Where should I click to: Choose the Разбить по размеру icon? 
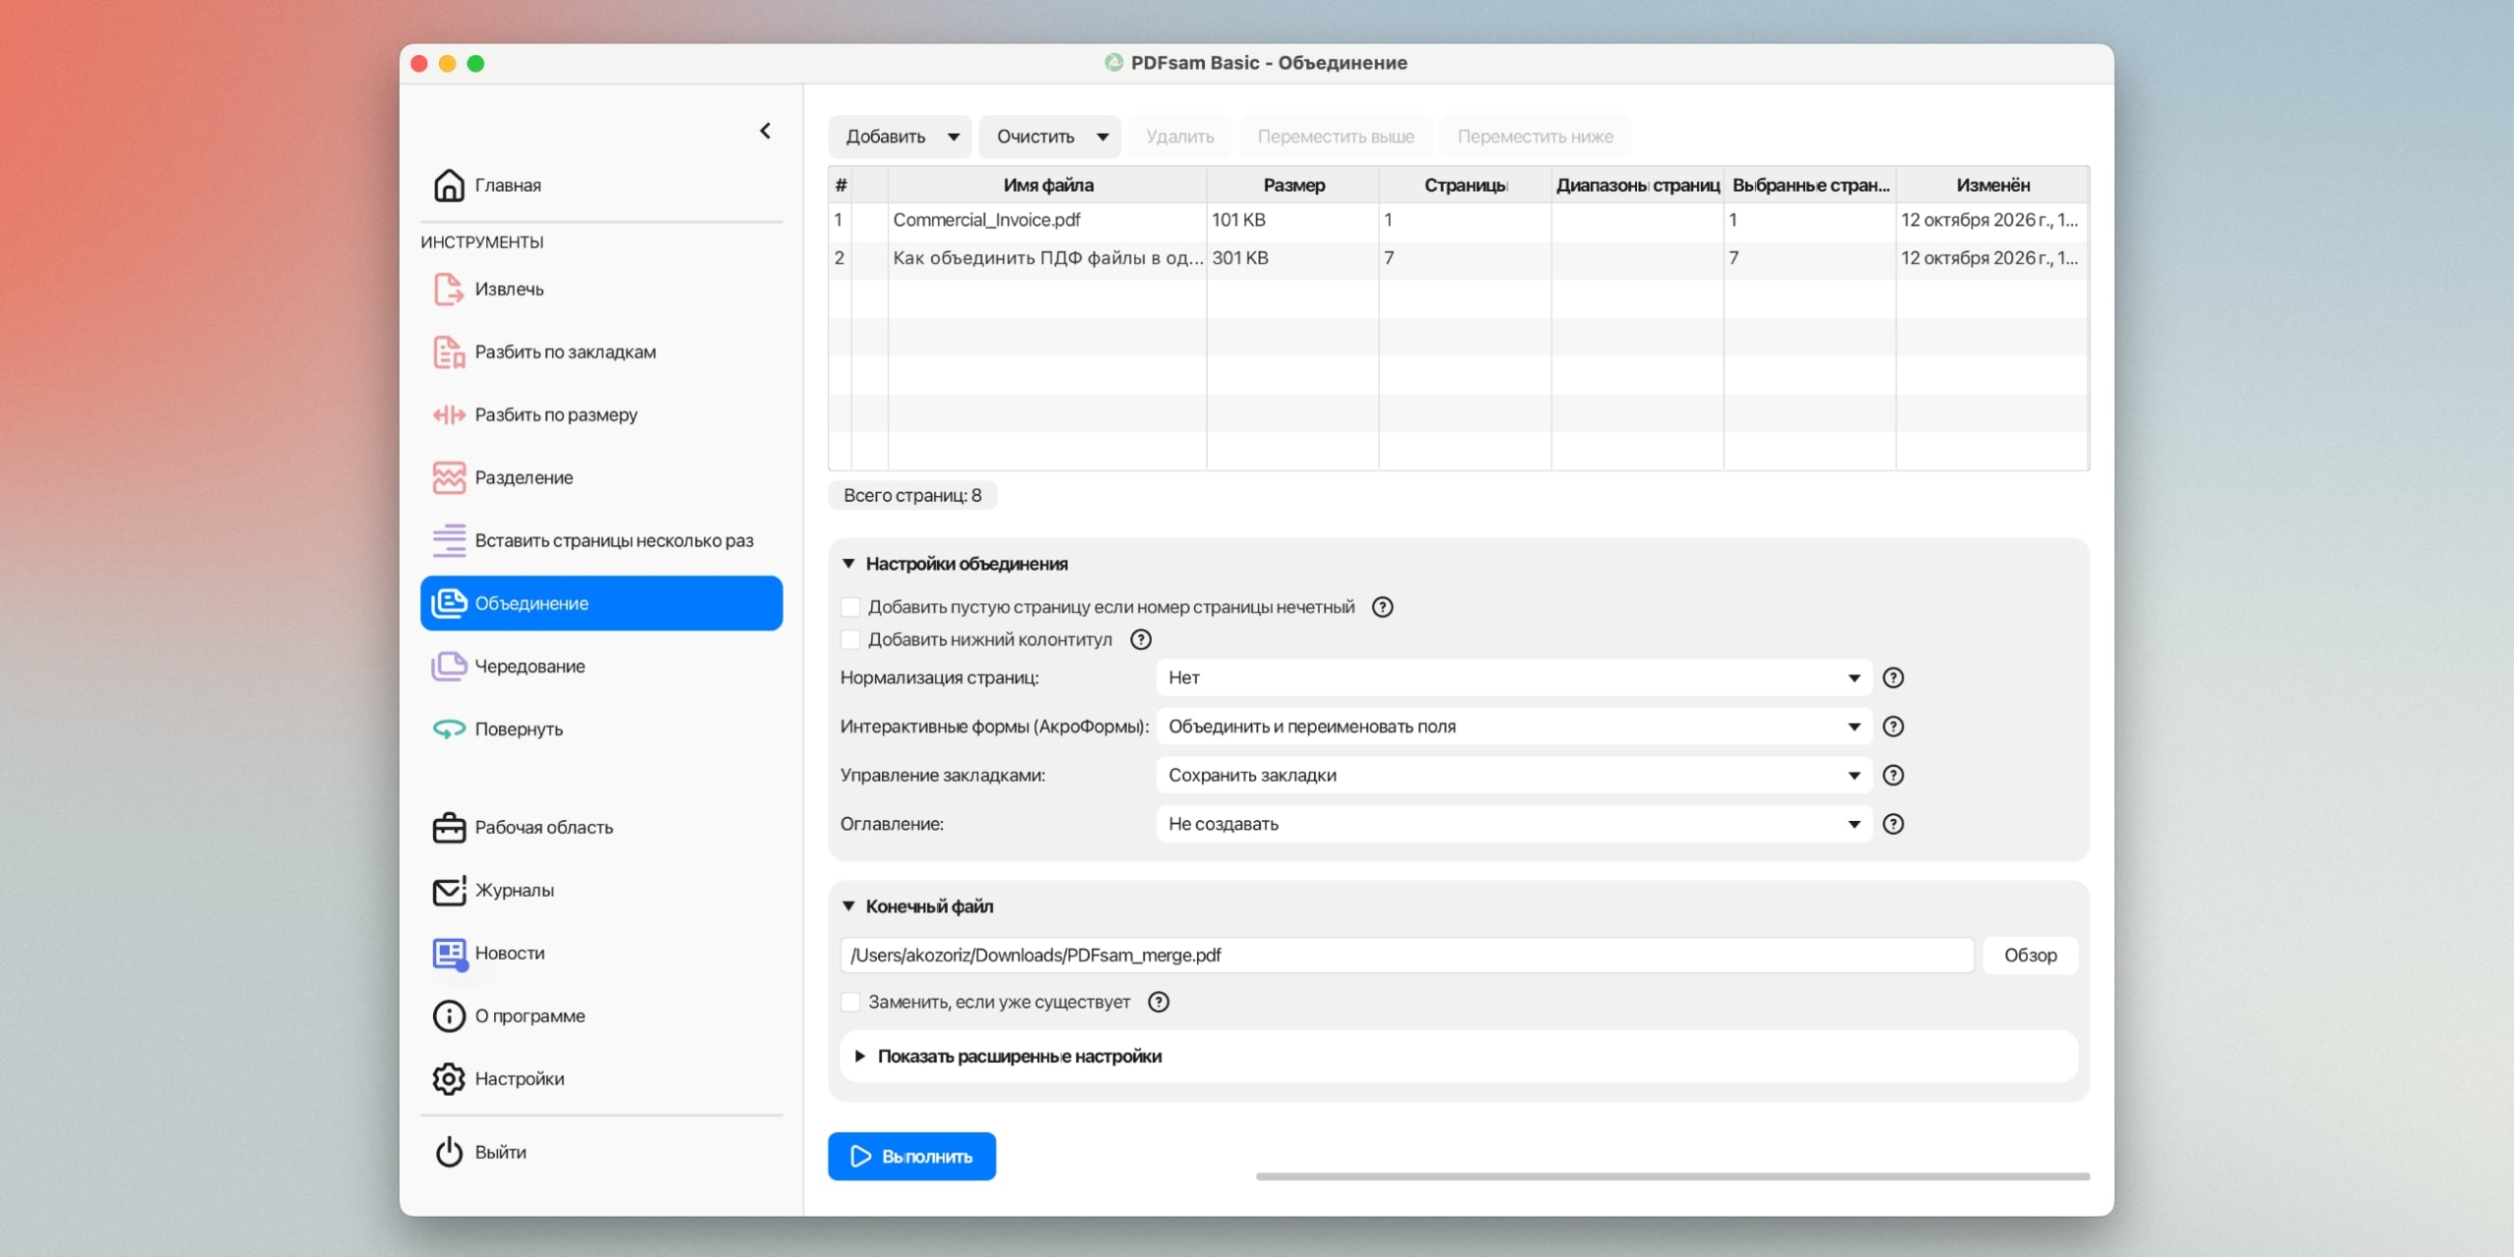[449, 414]
